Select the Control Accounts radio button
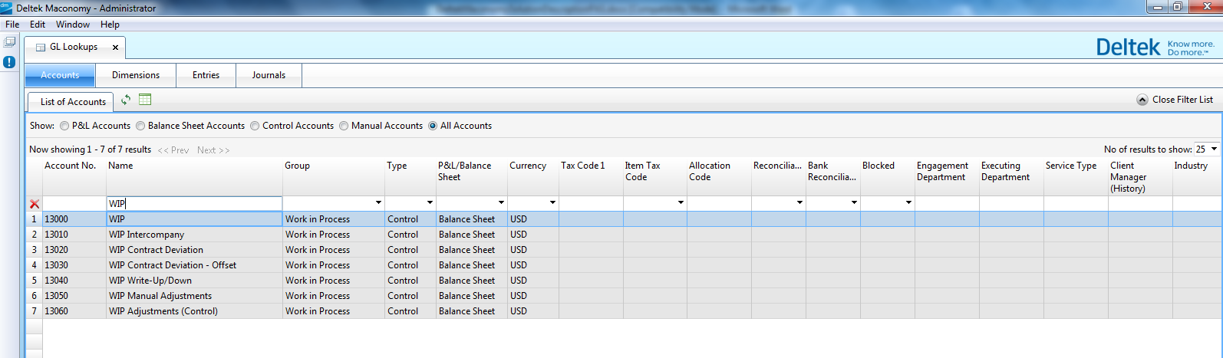1223x358 pixels. (255, 126)
